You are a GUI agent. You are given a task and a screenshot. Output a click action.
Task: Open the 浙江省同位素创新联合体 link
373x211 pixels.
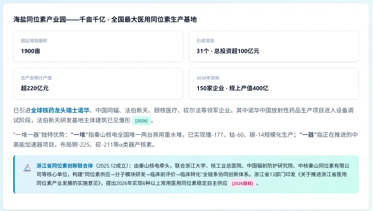[x=65, y=166]
